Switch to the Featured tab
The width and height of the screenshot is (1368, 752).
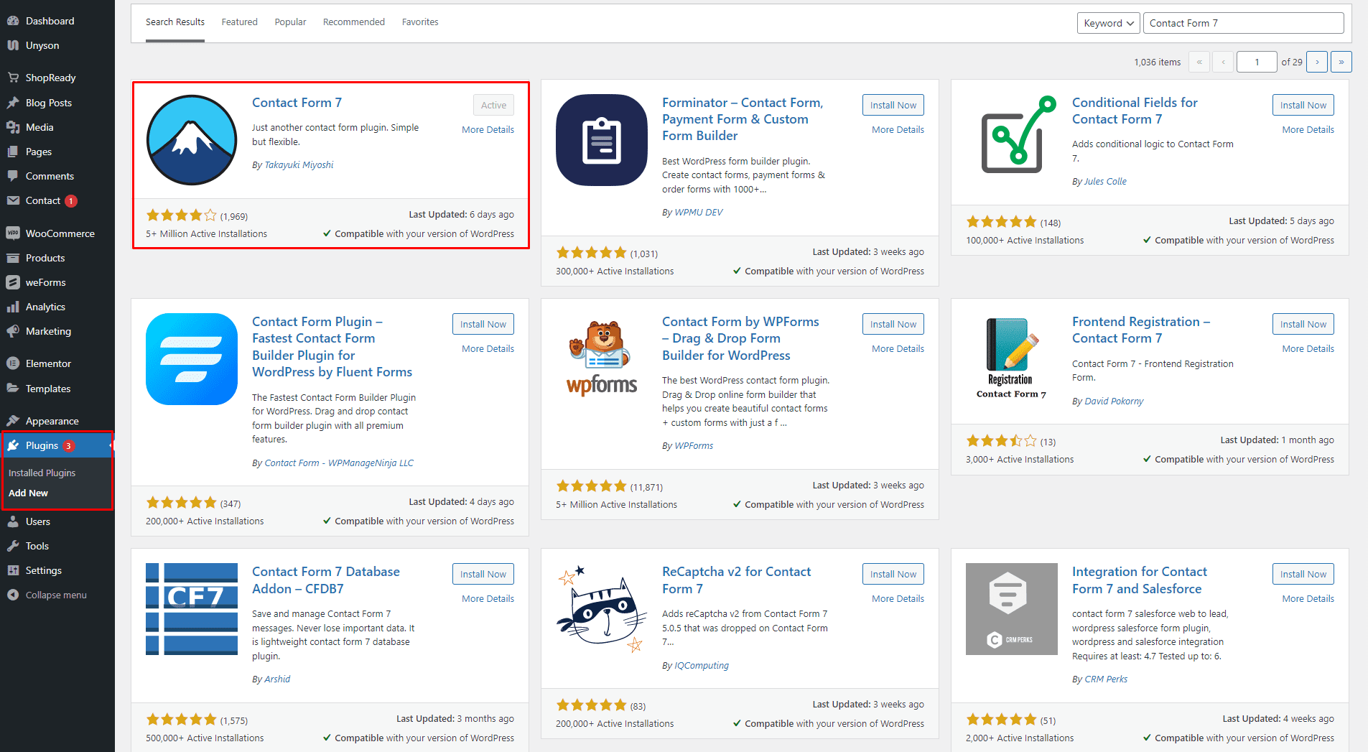(x=239, y=22)
